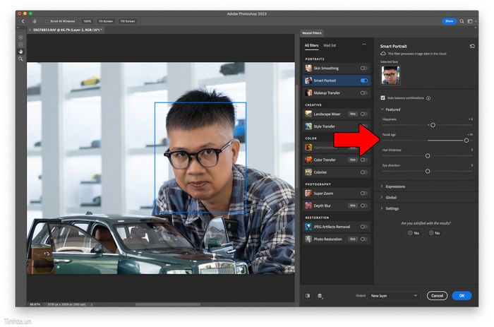Click the Color Transfer filter icon

[308, 160]
